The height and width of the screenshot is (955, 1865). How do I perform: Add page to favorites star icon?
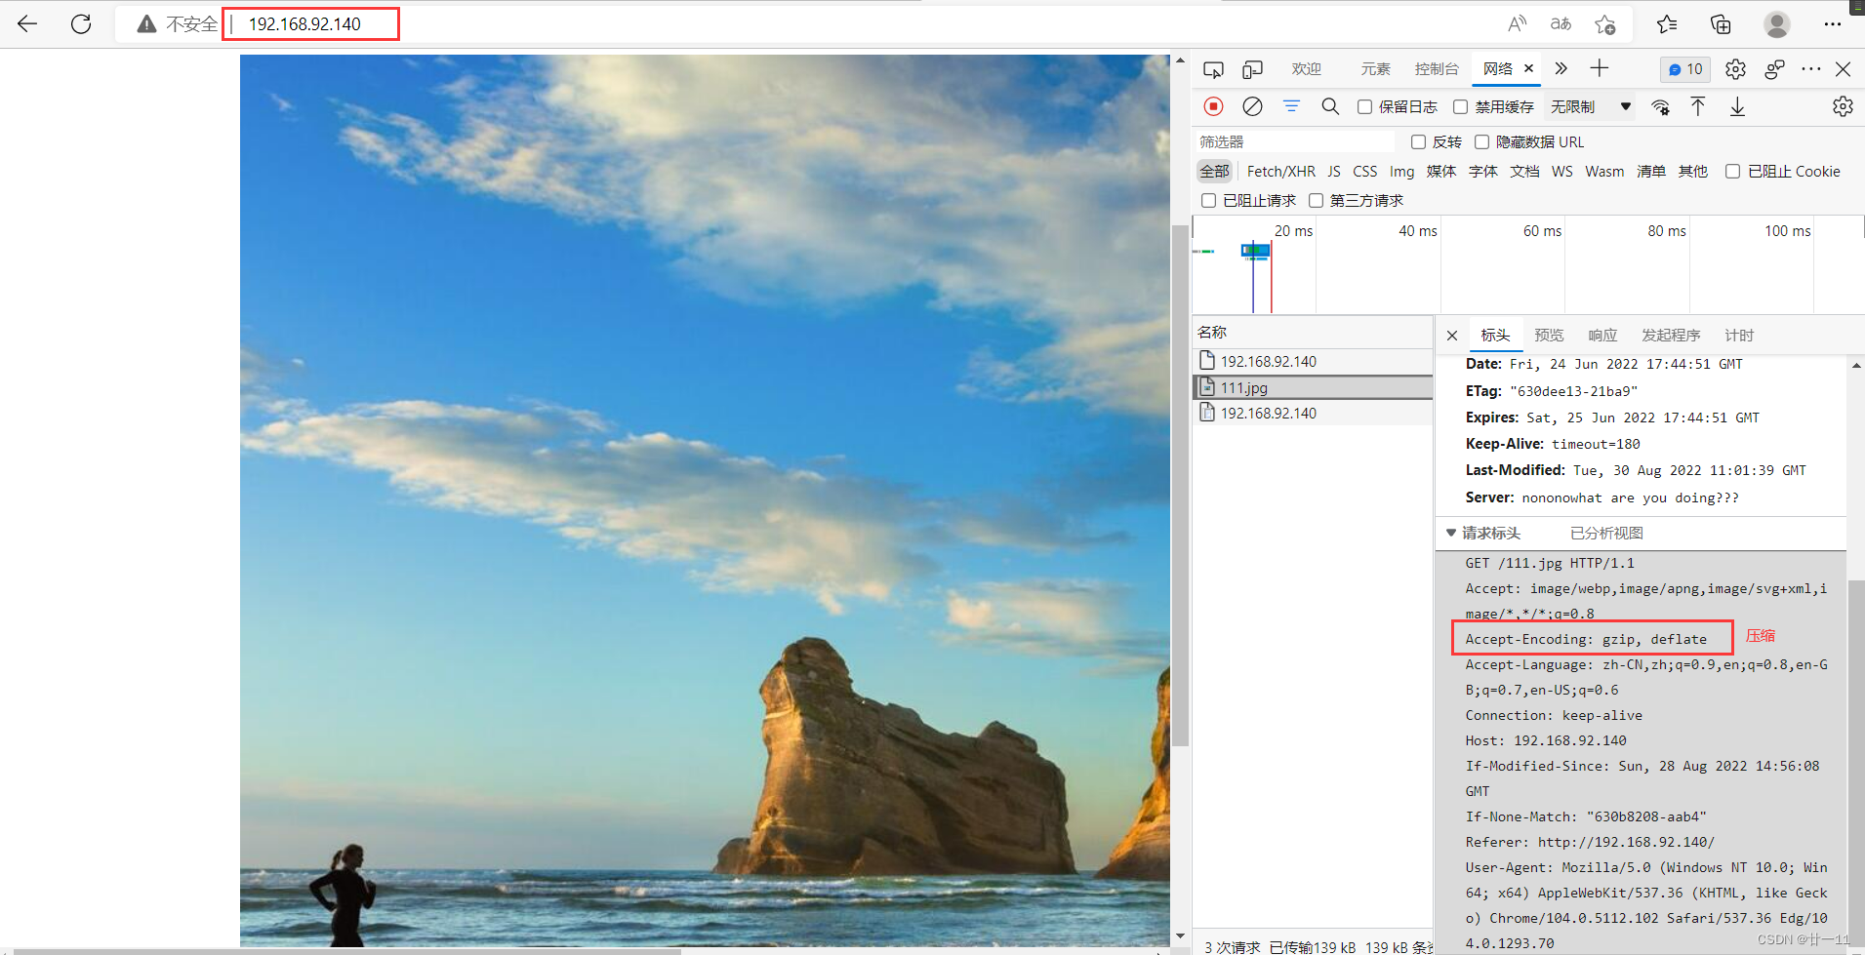[1605, 24]
